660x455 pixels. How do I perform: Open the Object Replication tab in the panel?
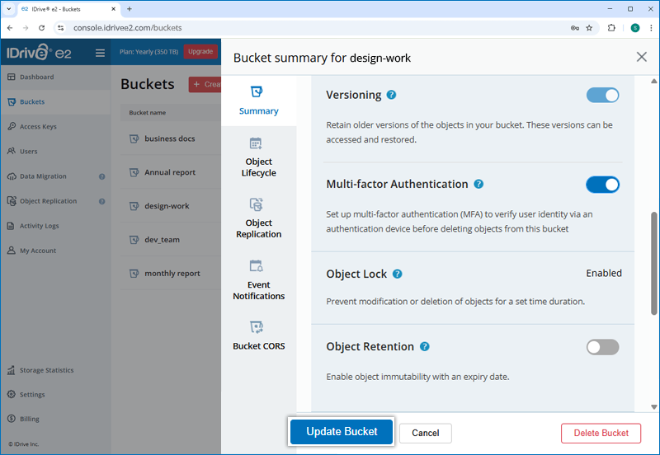pos(259,218)
